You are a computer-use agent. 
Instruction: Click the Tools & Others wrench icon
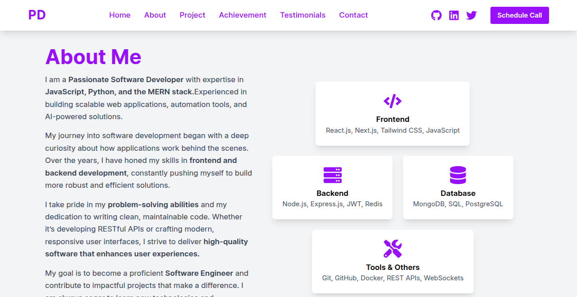[393, 249]
